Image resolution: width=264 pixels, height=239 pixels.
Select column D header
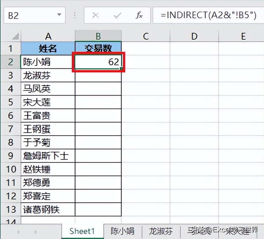194,36
